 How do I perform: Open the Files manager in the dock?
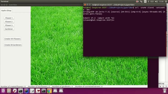(9, 91)
